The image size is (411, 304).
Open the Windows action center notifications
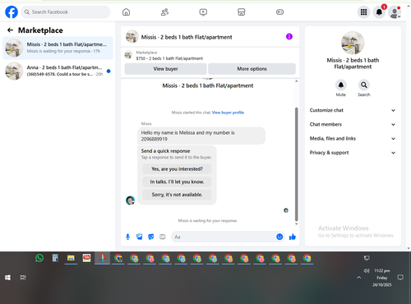point(400,278)
